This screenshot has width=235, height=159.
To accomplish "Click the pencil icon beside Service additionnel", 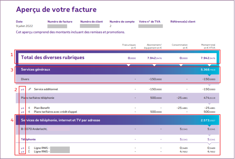I will point(30,89).
